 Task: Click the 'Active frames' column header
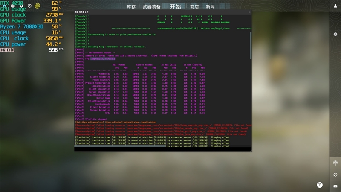pos(144,65)
